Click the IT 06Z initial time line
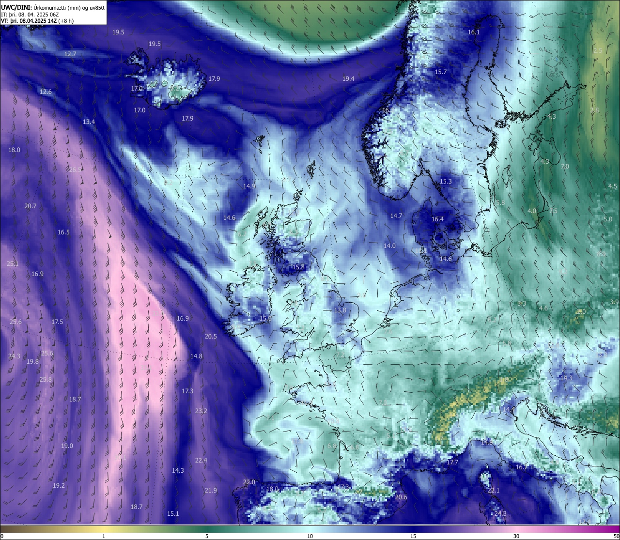Viewport: 620px width, 540px height. point(30,15)
